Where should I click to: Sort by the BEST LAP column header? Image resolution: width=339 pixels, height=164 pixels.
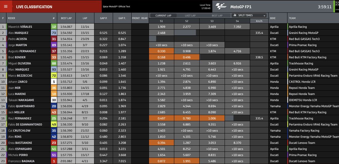click(66, 18)
